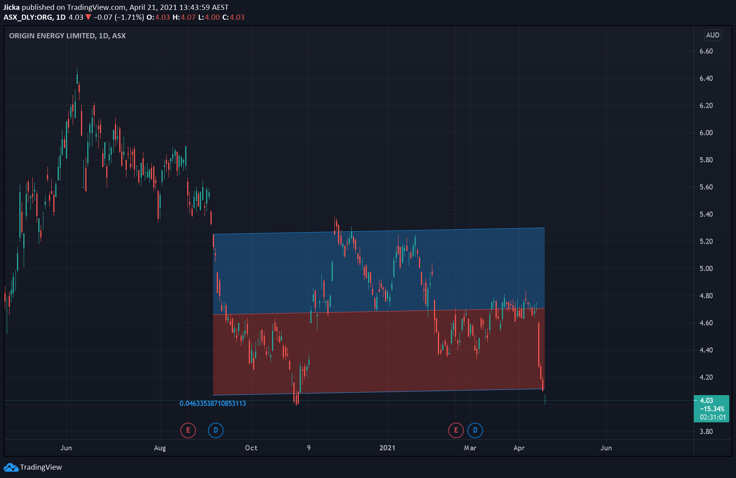Click the TradingView logo icon
The image size is (736, 478).
(x=11, y=467)
